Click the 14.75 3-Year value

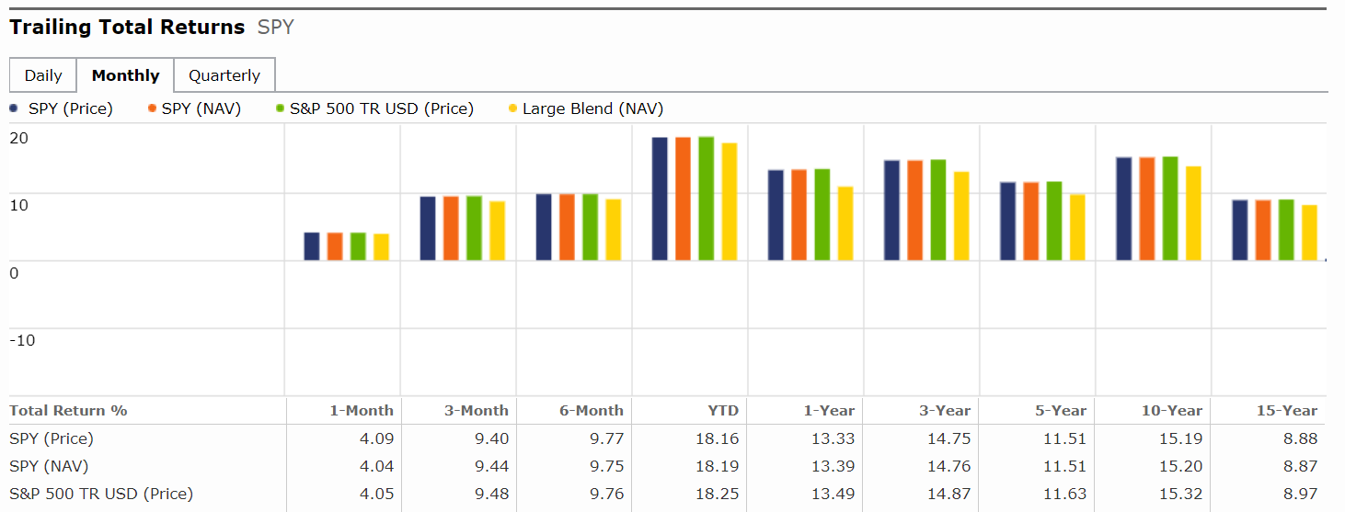(x=949, y=438)
